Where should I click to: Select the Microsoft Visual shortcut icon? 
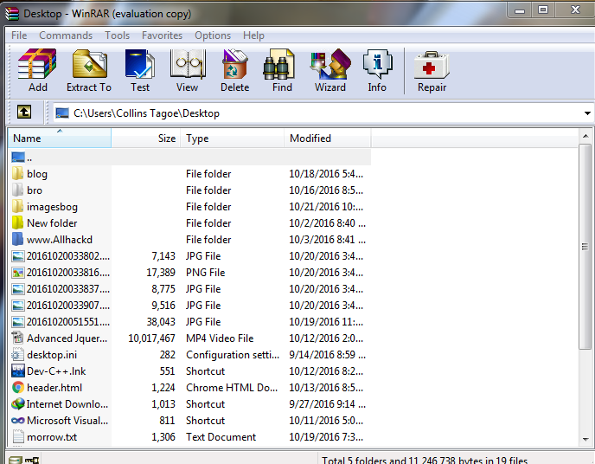(x=18, y=421)
